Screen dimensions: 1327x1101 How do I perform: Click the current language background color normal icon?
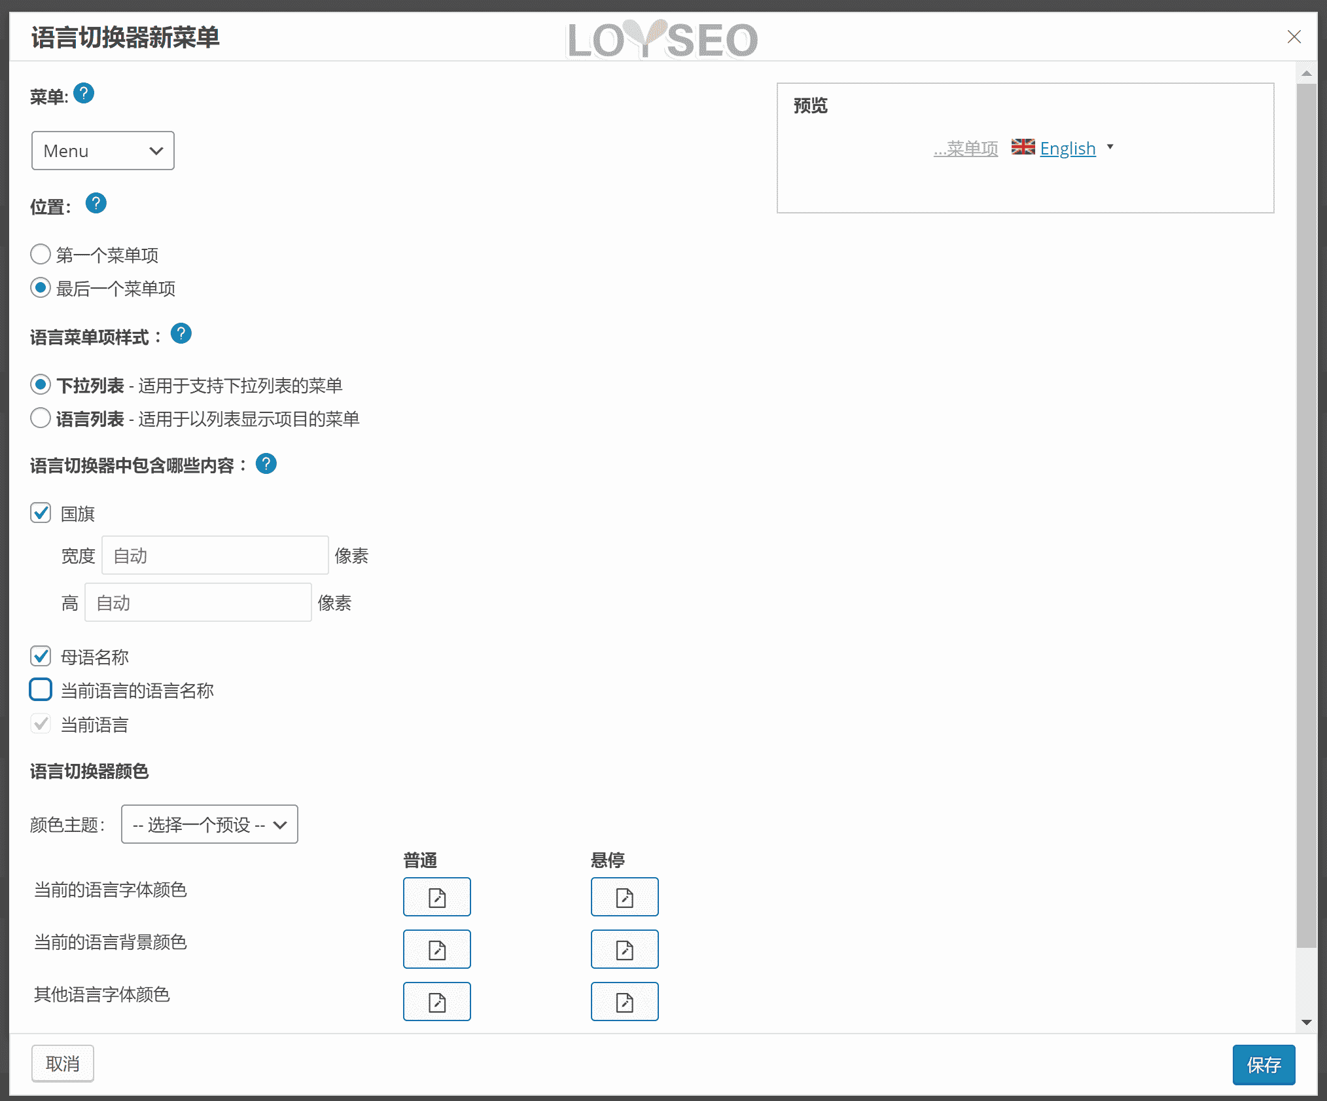pyautogui.click(x=438, y=949)
